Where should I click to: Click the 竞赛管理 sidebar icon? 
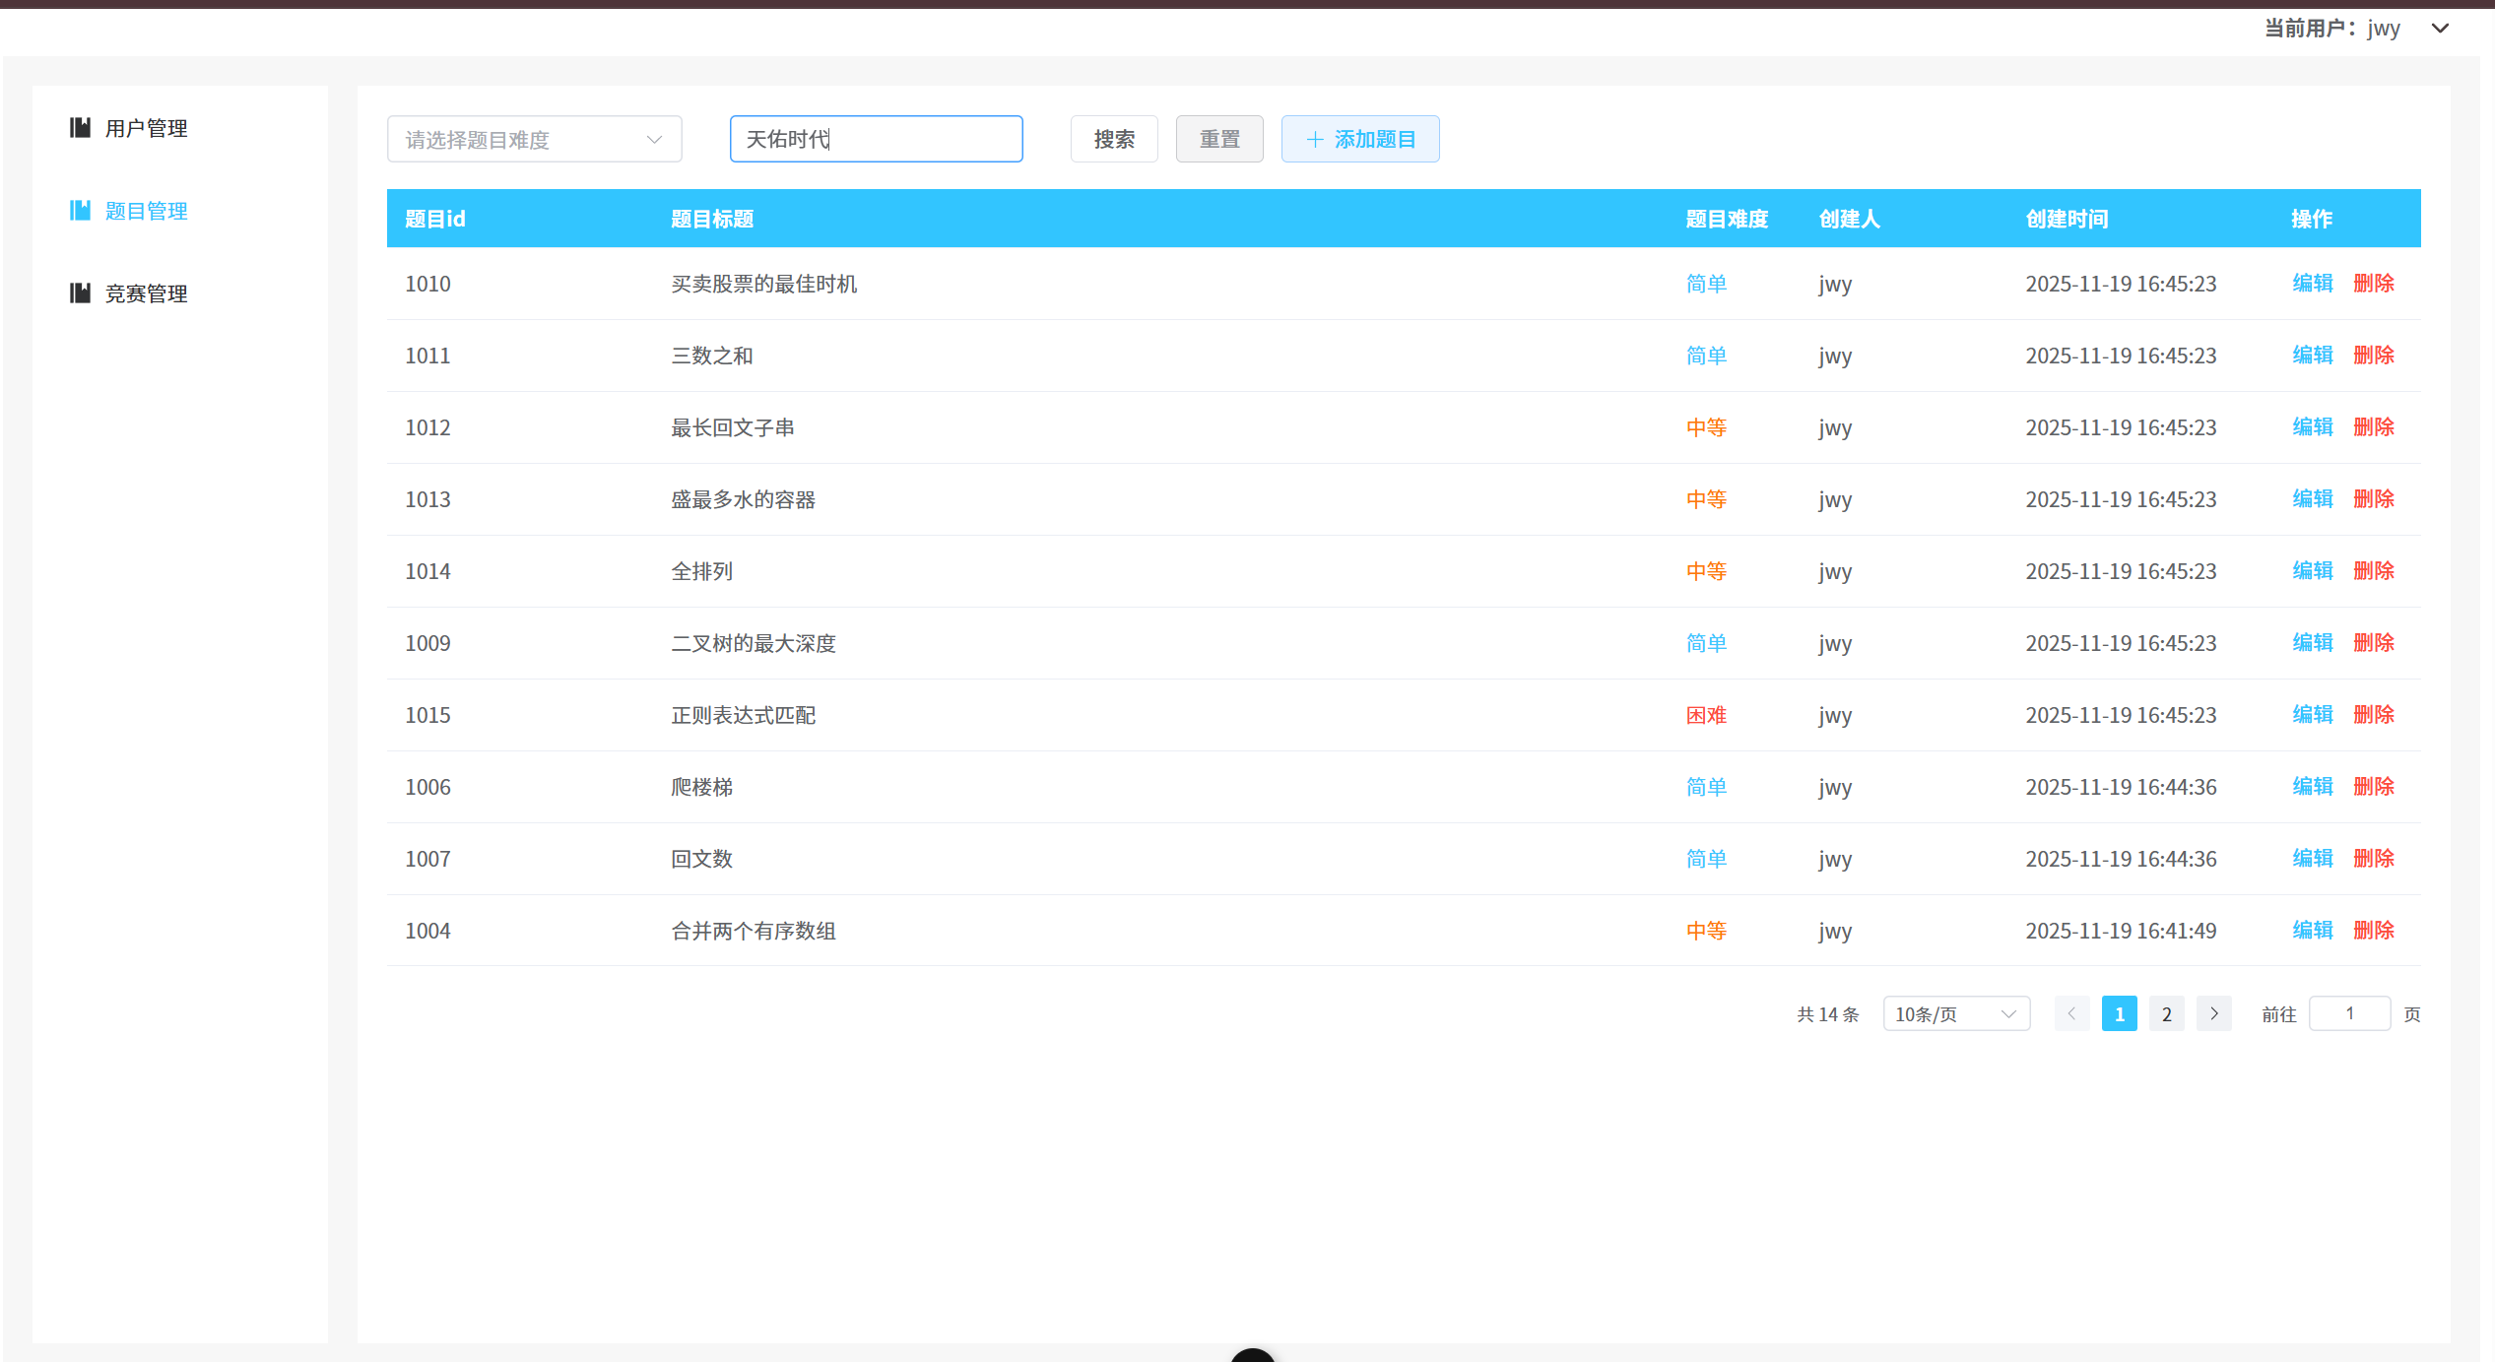[80, 292]
